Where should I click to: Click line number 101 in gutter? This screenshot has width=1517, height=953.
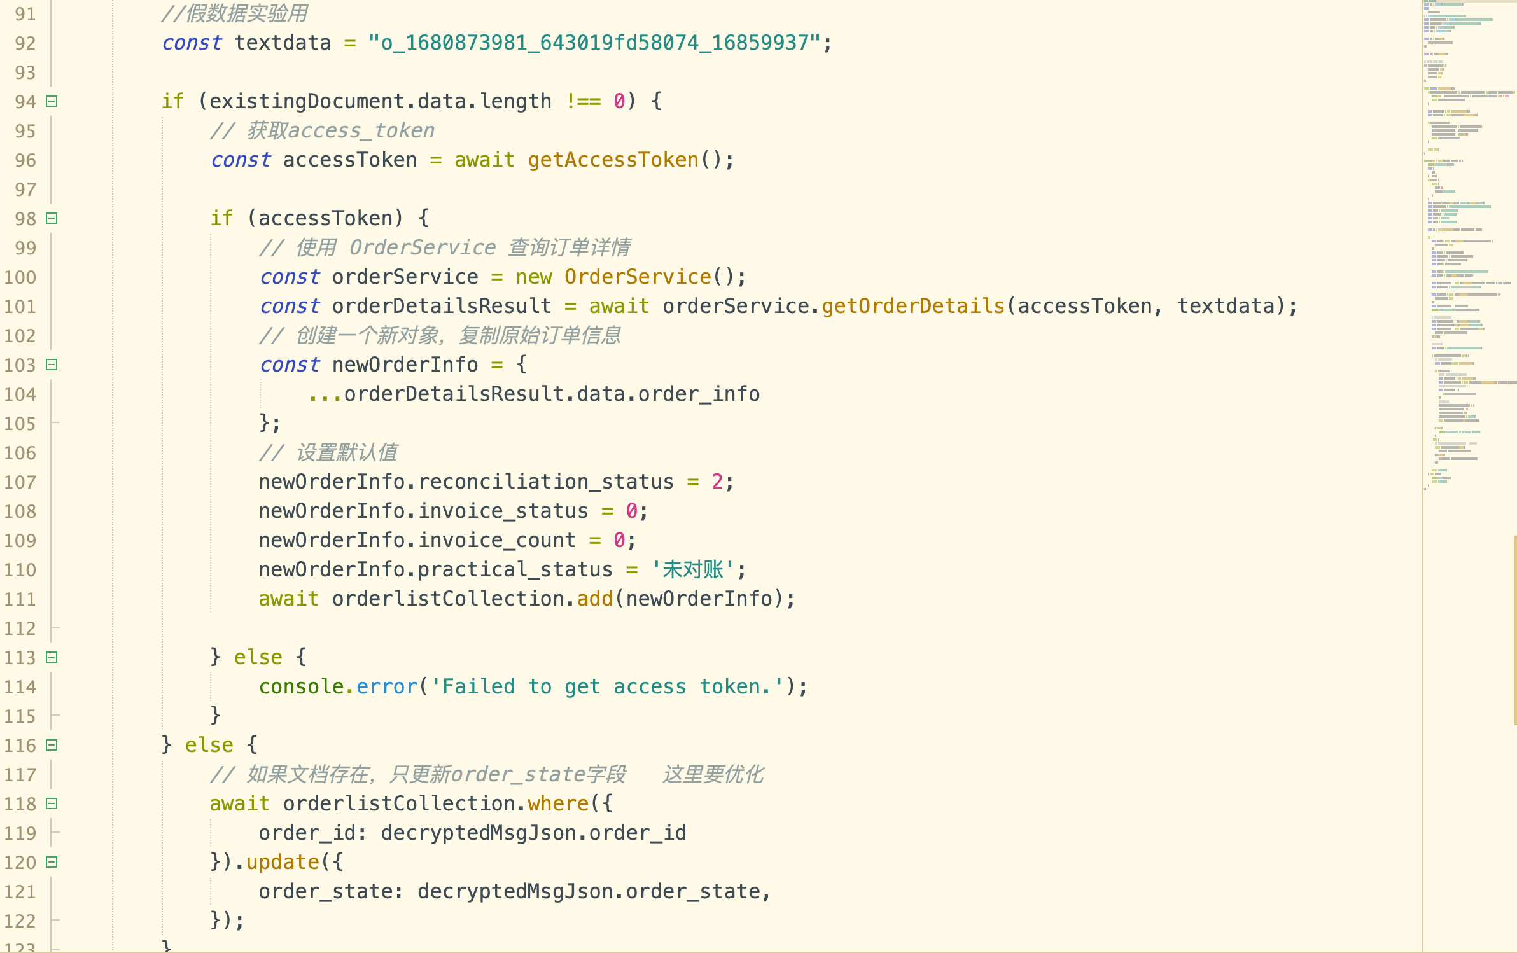[20, 307]
